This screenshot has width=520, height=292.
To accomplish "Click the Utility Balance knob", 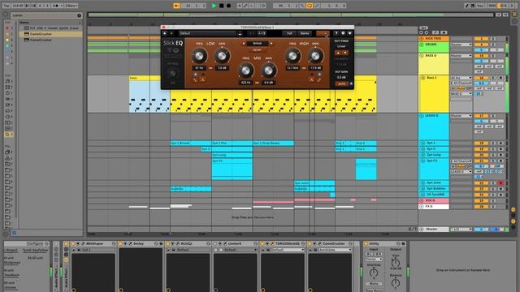I will [396, 283].
